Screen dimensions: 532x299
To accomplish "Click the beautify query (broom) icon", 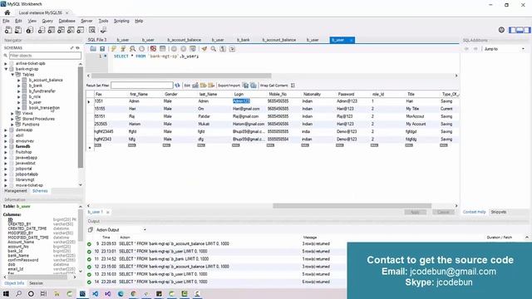I will pos(204,49).
